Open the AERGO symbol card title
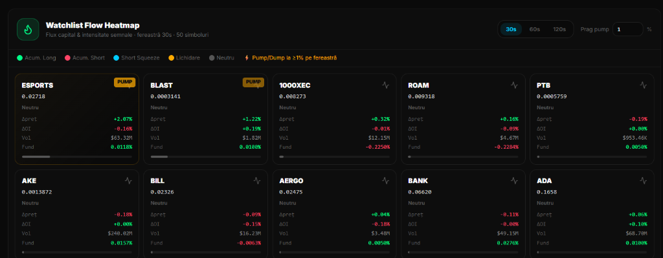Screen dimensions: 663x258 (291, 180)
